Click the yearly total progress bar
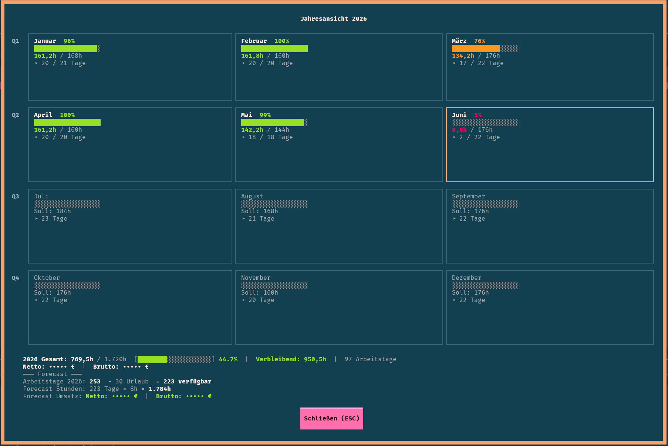Image resolution: width=668 pixels, height=446 pixels. pyautogui.click(x=175, y=359)
